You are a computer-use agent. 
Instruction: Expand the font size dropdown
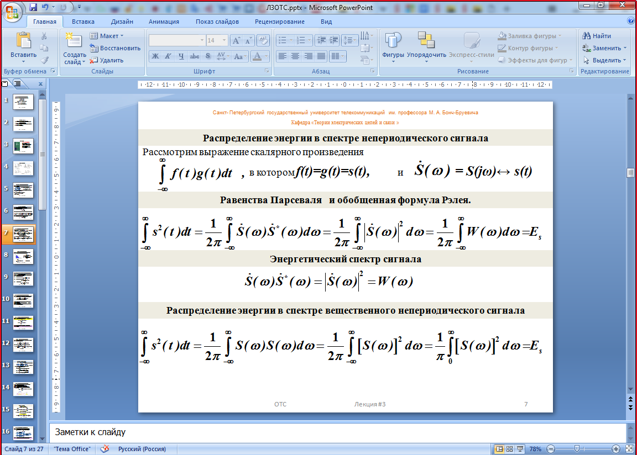(224, 40)
